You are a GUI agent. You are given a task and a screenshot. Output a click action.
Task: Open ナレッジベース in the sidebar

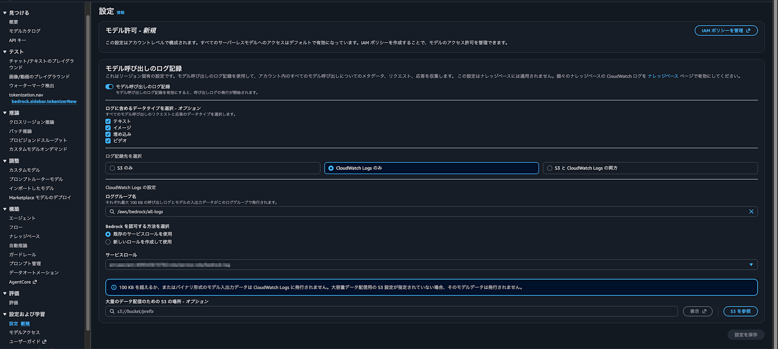click(25, 236)
